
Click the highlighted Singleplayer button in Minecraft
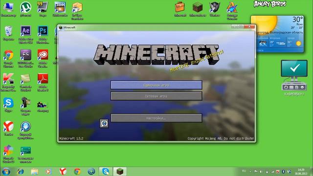tap(156, 85)
